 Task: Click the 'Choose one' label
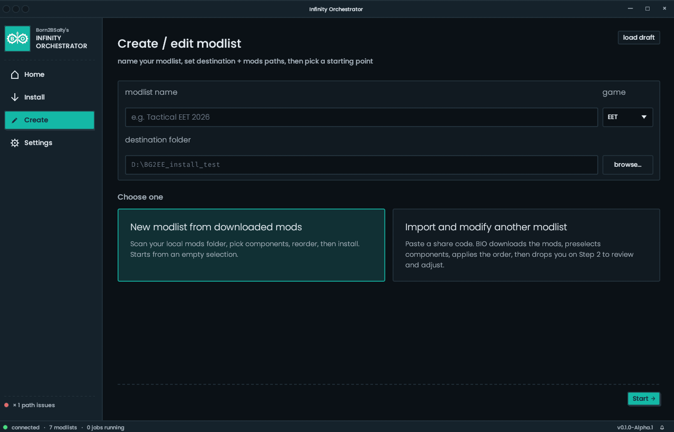(140, 197)
